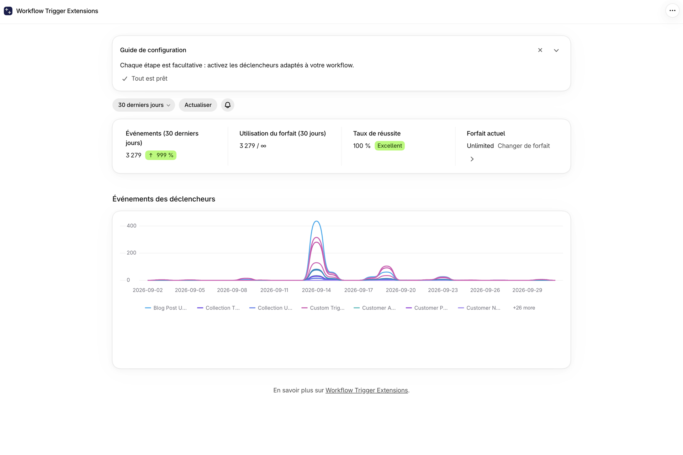Click the chevron arrow under Forfait actuel

tap(472, 159)
